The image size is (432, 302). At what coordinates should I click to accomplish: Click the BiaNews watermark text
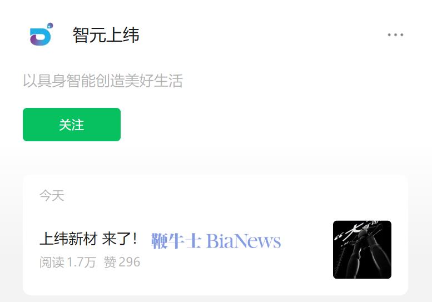[244, 241]
